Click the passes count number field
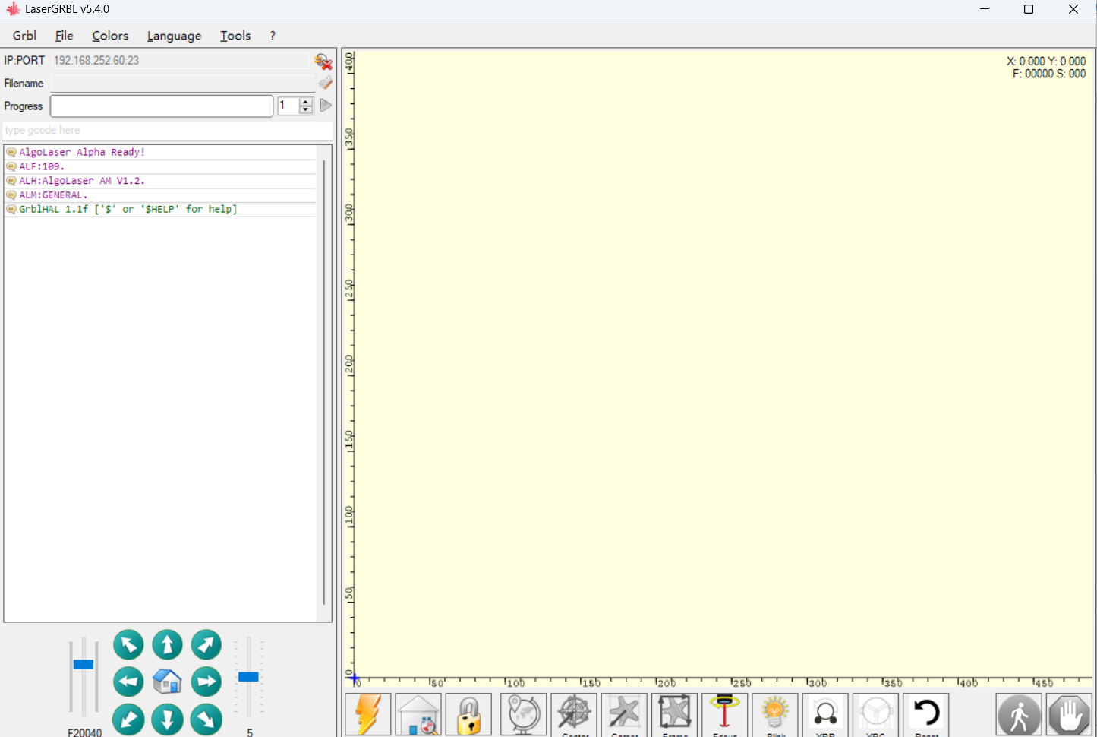This screenshot has width=1097, height=737. coord(288,106)
